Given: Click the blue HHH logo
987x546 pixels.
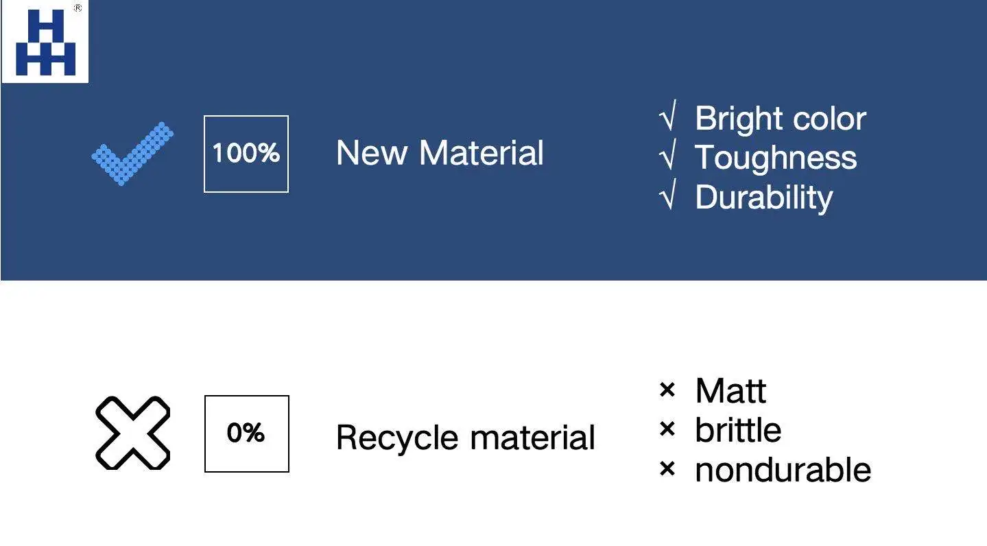Looking at the screenshot, I should [45, 43].
